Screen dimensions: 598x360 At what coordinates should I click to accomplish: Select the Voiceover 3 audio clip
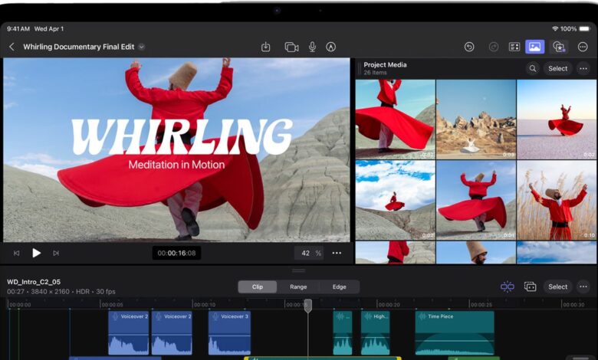tap(229, 333)
